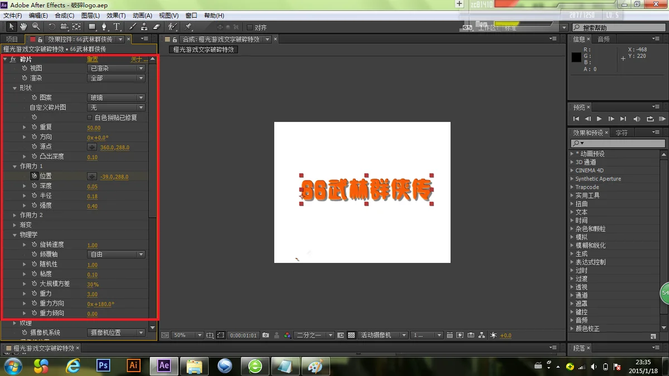
Task: Open the show channel RGB color icon
Action: [287, 335]
